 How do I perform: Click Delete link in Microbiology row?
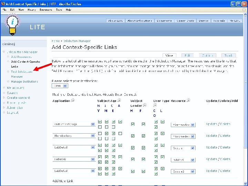(225, 136)
